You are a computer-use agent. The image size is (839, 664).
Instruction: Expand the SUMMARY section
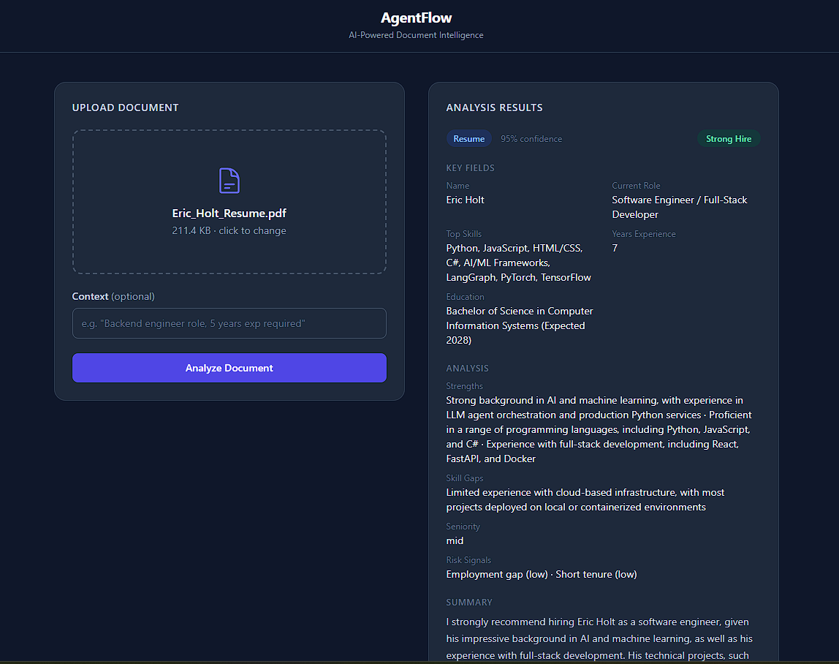tap(468, 602)
